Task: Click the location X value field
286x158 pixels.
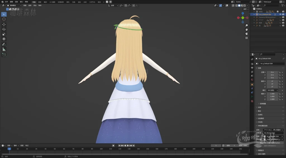Action: 272,72
